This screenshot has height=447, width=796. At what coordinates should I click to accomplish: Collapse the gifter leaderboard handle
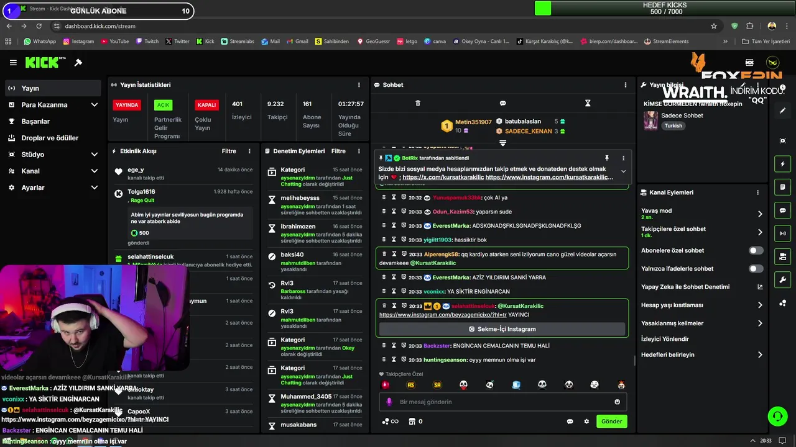pos(502,143)
